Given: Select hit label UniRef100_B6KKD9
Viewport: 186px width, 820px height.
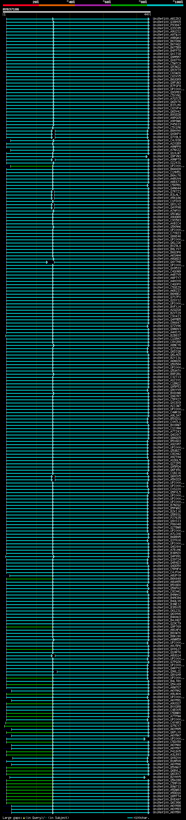Looking at the screenshot, I should tap(167, 169).
